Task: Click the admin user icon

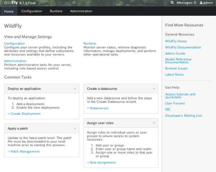Action: [200, 3]
